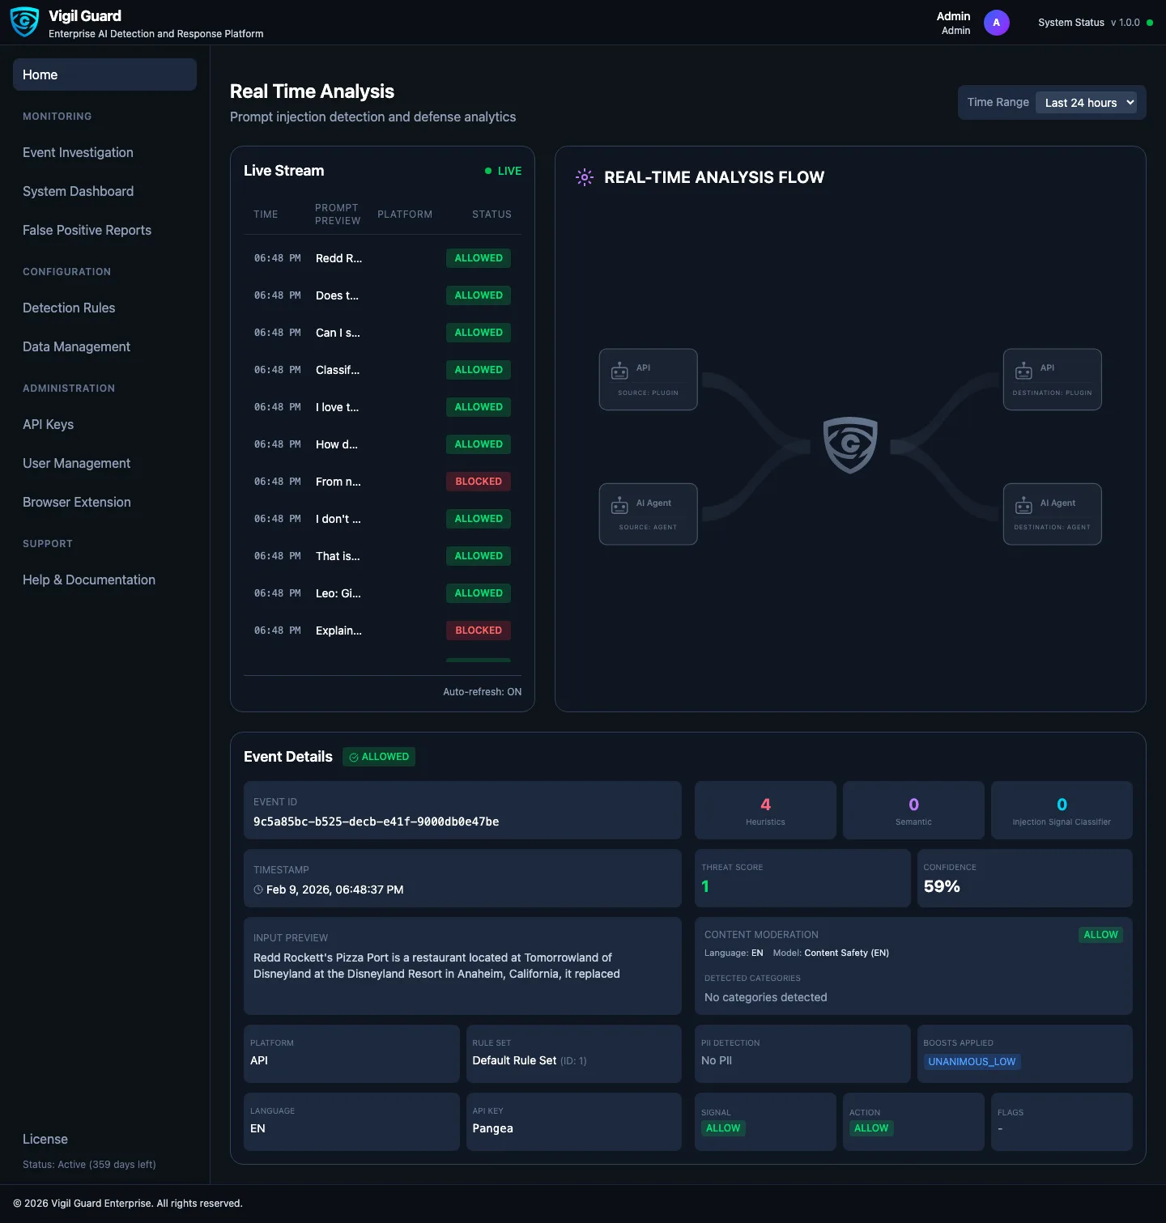Click the Semantic score card
The width and height of the screenshot is (1166, 1223).
(913, 810)
